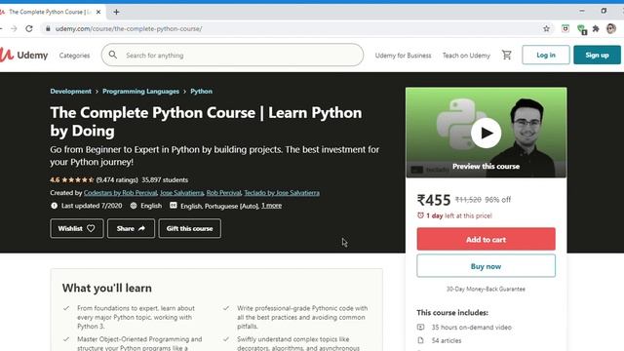Open Teach on Udemy
Image resolution: width=624 pixels, height=351 pixels.
[x=466, y=56]
